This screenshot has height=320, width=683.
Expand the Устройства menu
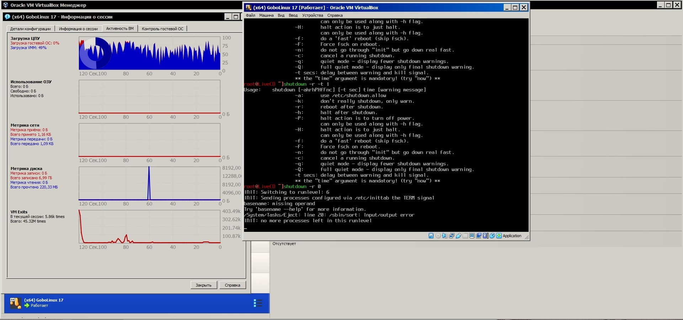[312, 15]
